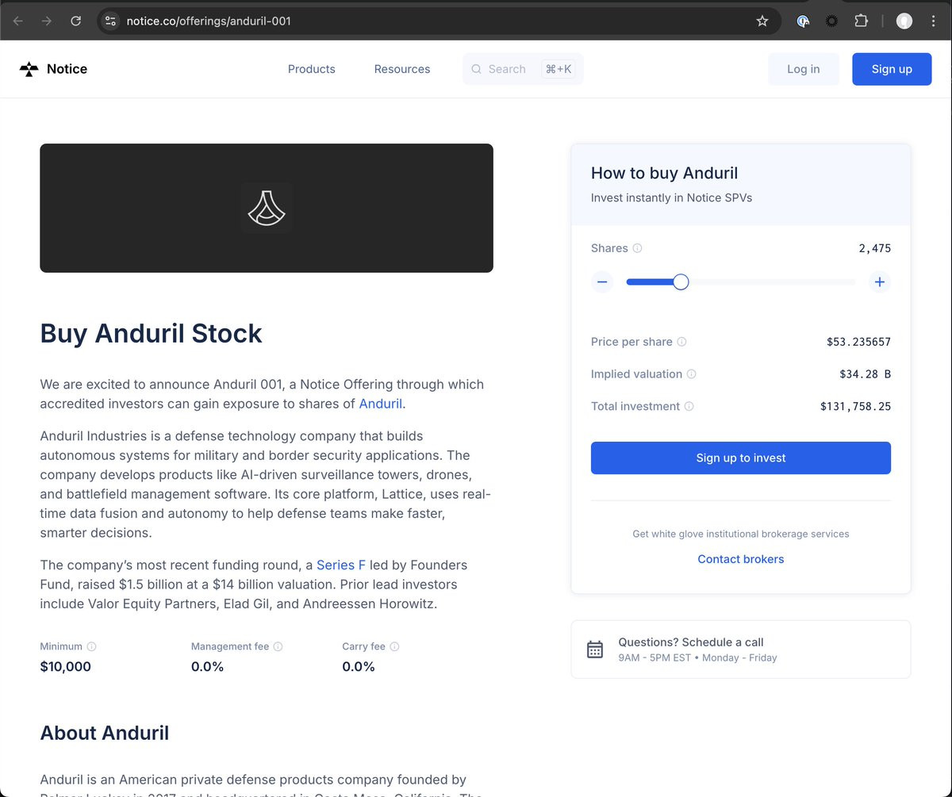The image size is (952, 797).
Task: Open the Series F link
Action: (x=341, y=565)
